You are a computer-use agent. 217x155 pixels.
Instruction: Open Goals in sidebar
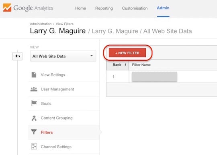[64, 103]
